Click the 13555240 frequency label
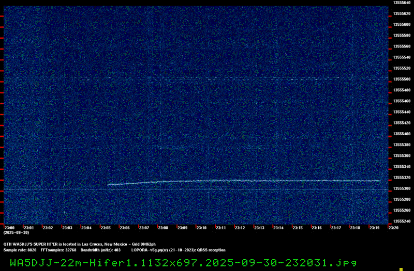Image resolution: width=414 pixels, height=271 pixels. click(402, 221)
